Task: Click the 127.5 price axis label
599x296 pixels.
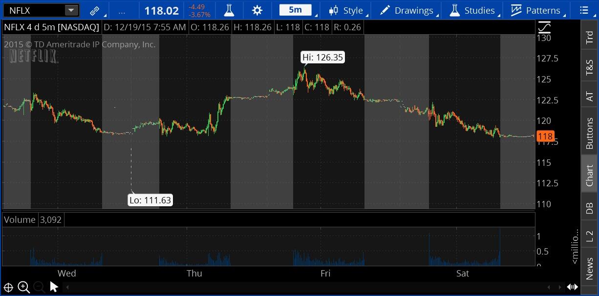Action: (547, 59)
